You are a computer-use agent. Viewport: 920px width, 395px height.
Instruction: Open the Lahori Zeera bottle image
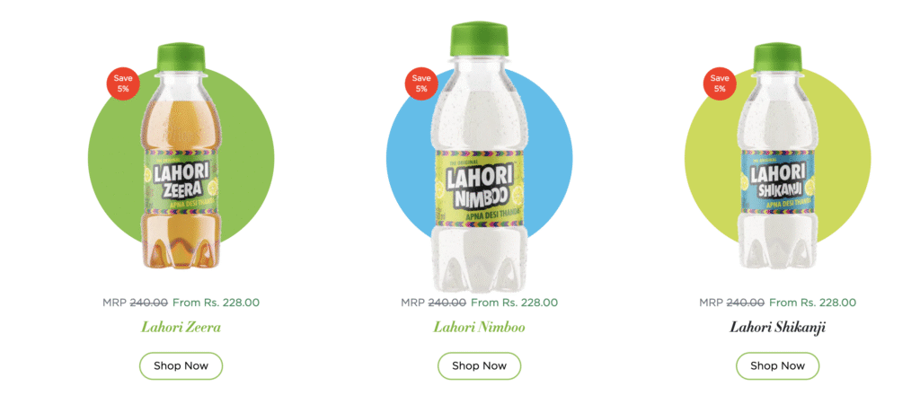pos(181,164)
